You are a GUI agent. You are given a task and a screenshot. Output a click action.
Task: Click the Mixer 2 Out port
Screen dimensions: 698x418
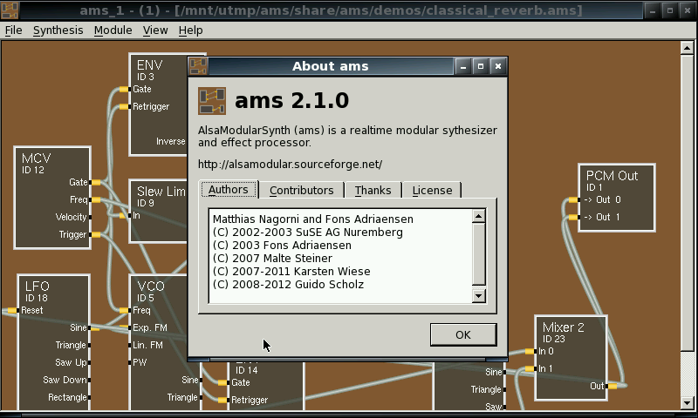(x=612, y=386)
